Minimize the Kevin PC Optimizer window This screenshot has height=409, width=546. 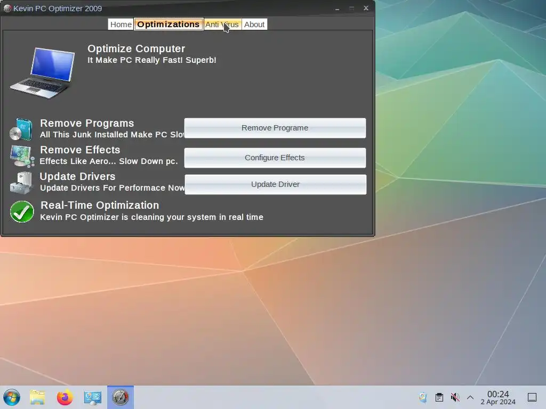(337, 9)
